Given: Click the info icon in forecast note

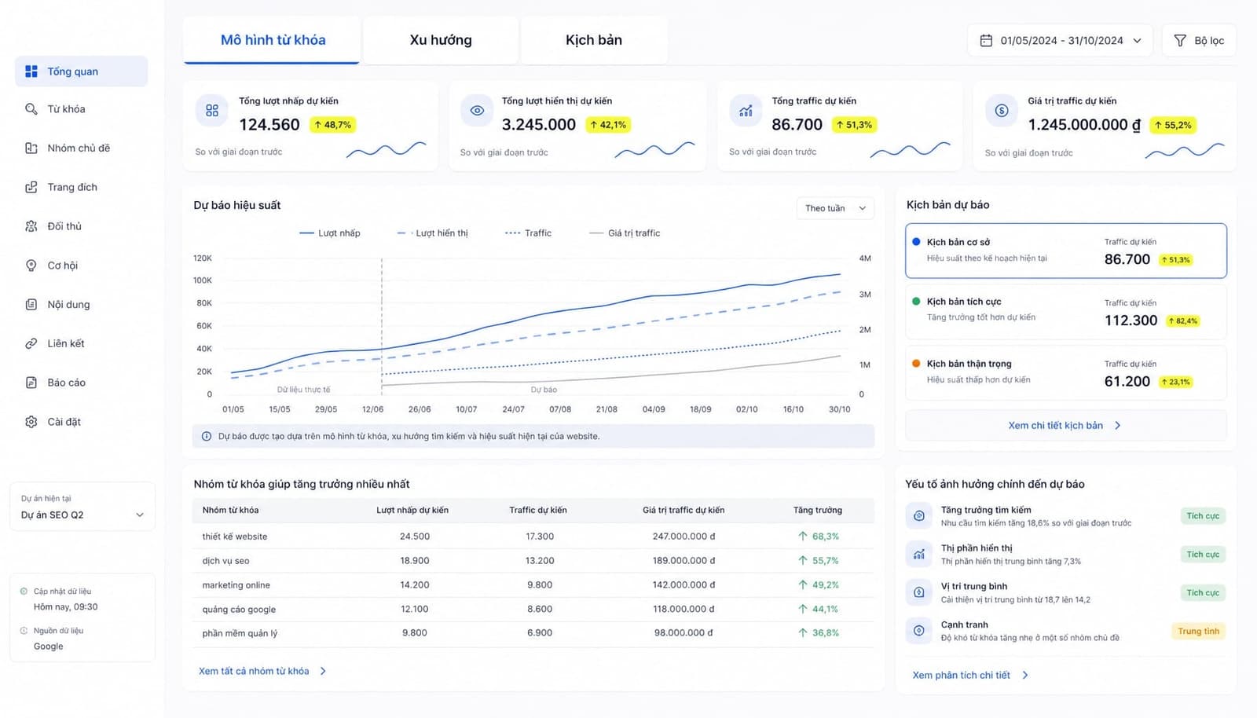Looking at the screenshot, I should pyautogui.click(x=207, y=436).
